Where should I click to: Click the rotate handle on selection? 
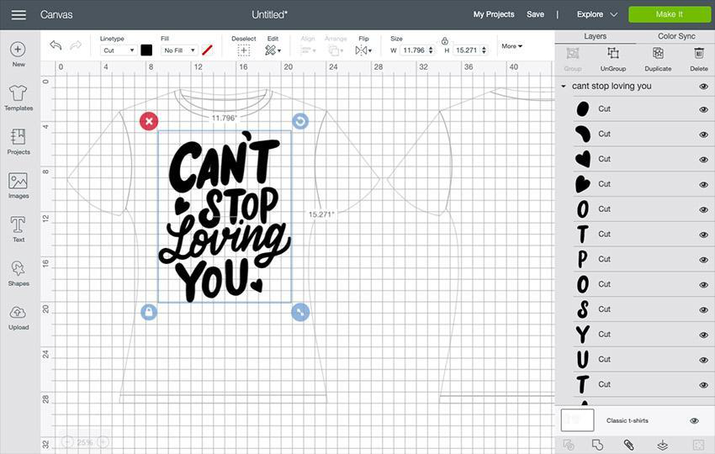click(x=299, y=121)
